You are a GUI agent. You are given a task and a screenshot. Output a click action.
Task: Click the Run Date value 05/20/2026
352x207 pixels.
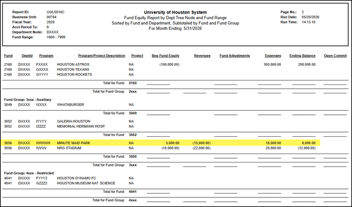(x=310, y=17)
